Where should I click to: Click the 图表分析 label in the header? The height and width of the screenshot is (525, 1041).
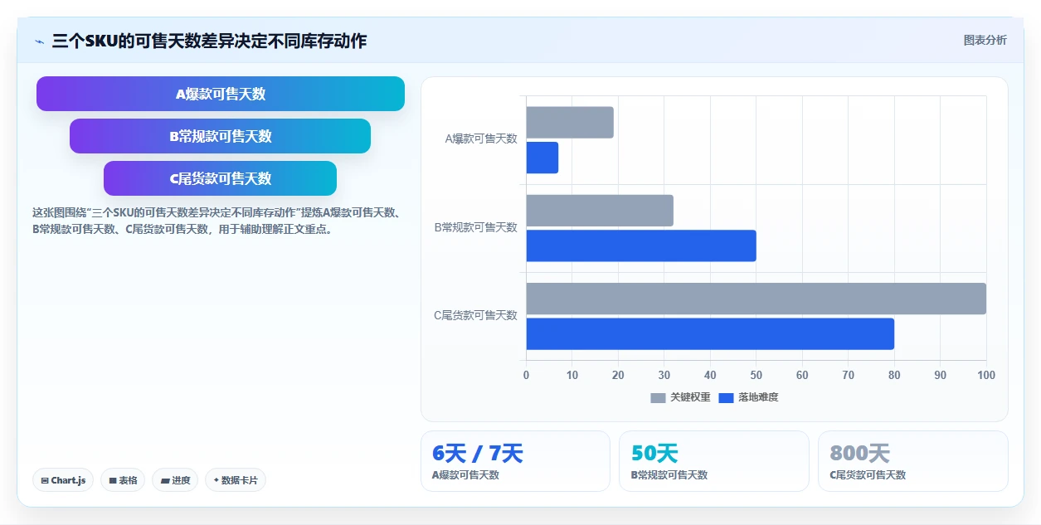tap(985, 40)
